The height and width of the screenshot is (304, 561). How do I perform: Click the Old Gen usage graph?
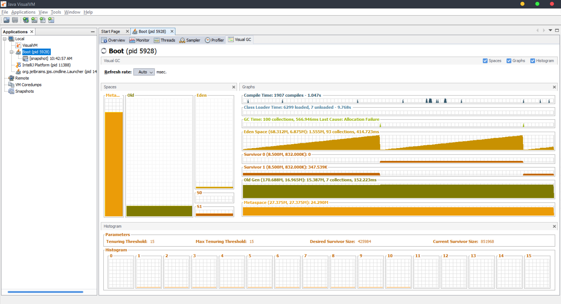tap(398, 191)
